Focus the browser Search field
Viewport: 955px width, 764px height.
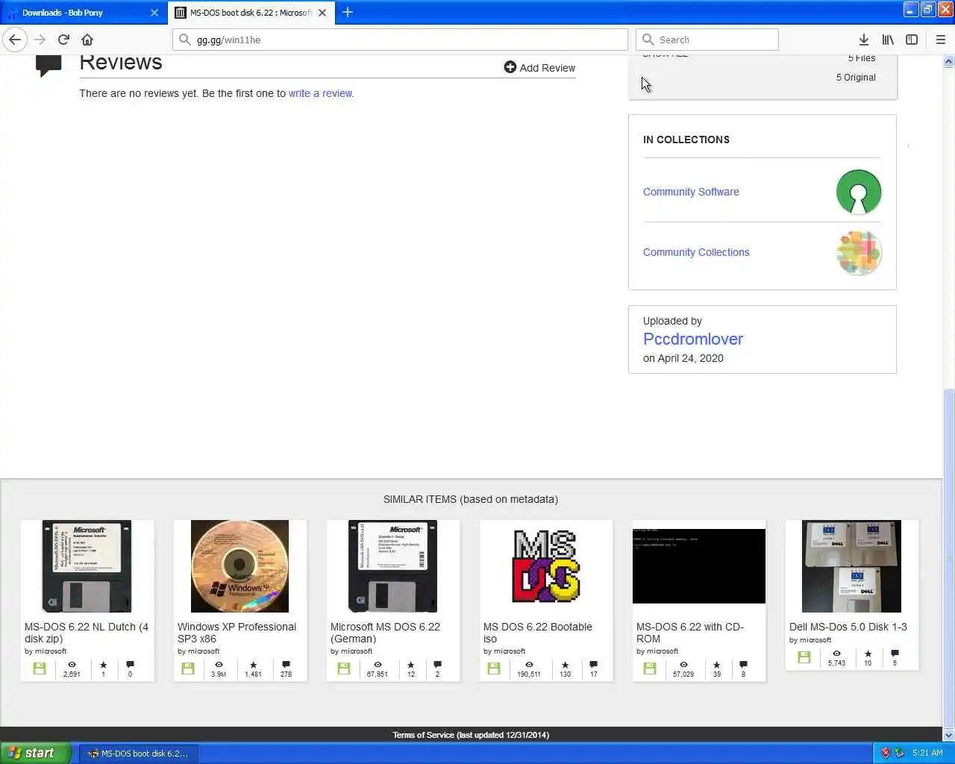tap(707, 40)
